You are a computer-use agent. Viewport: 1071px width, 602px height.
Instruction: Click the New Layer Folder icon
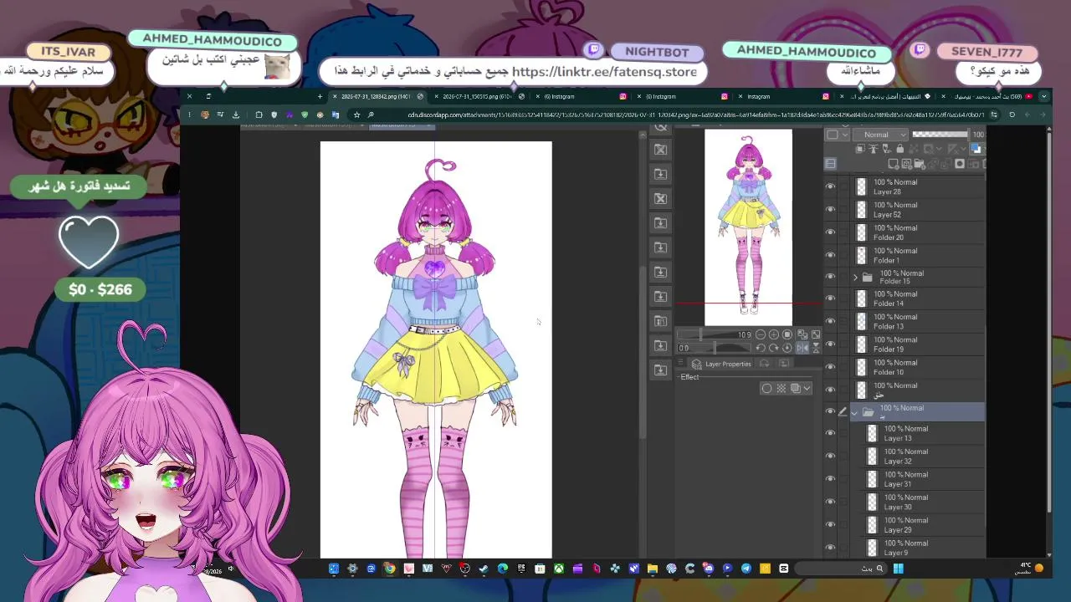[920, 164]
